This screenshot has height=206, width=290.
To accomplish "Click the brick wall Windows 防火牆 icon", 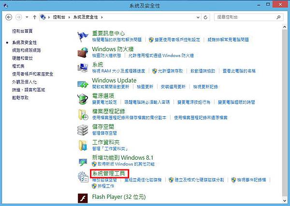I will [83, 53].
